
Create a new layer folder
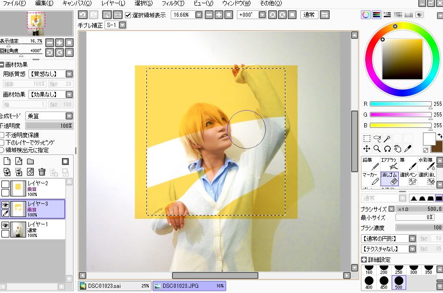click(x=30, y=161)
